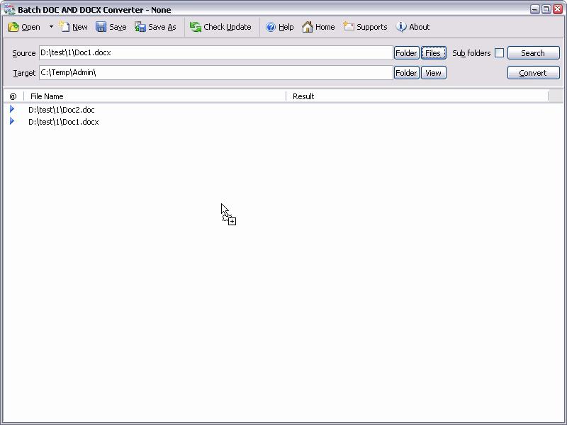This screenshot has width=567, height=425.
Task: Click the Result column header
Action: [x=417, y=96]
